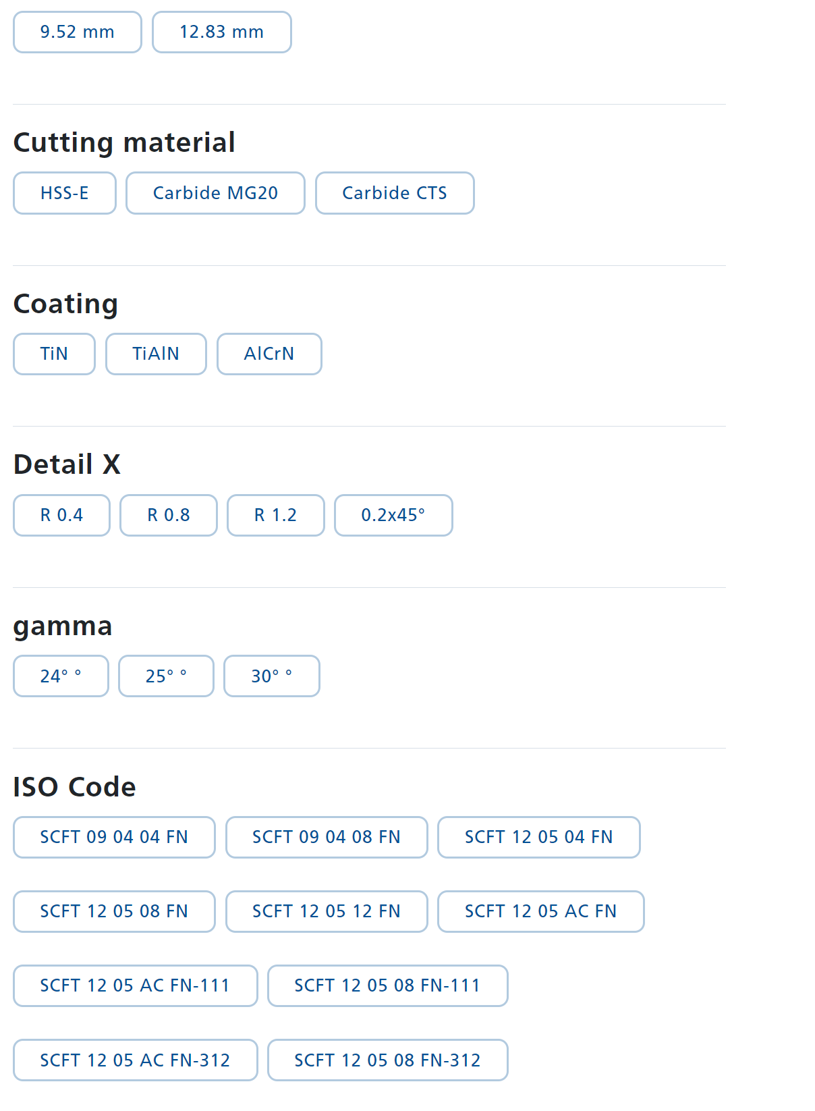Image resolution: width=815 pixels, height=1111 pixels.
Task: Set gamma angle to 24°
Action: click(x=61, y=676)
